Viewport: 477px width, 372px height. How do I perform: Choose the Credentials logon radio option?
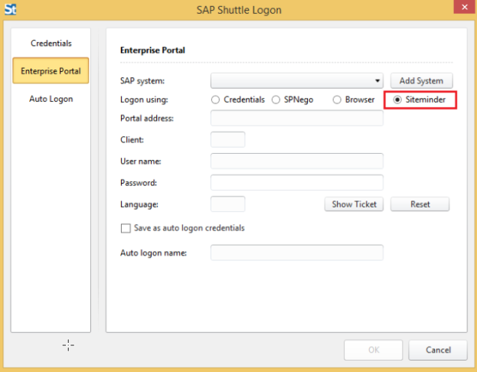pos(216,100)
